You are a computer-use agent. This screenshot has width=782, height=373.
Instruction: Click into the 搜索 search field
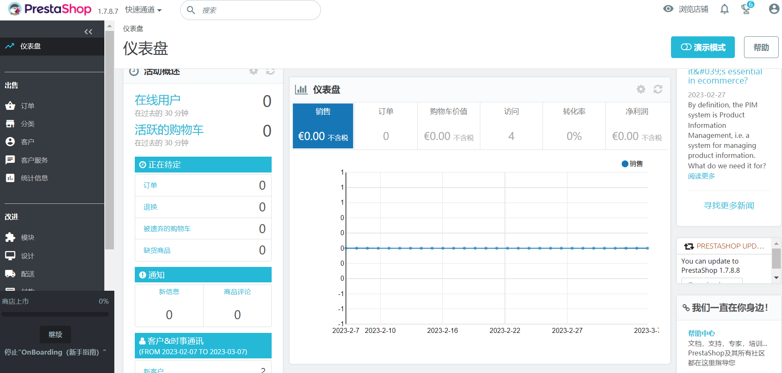[x=250, y=10]
